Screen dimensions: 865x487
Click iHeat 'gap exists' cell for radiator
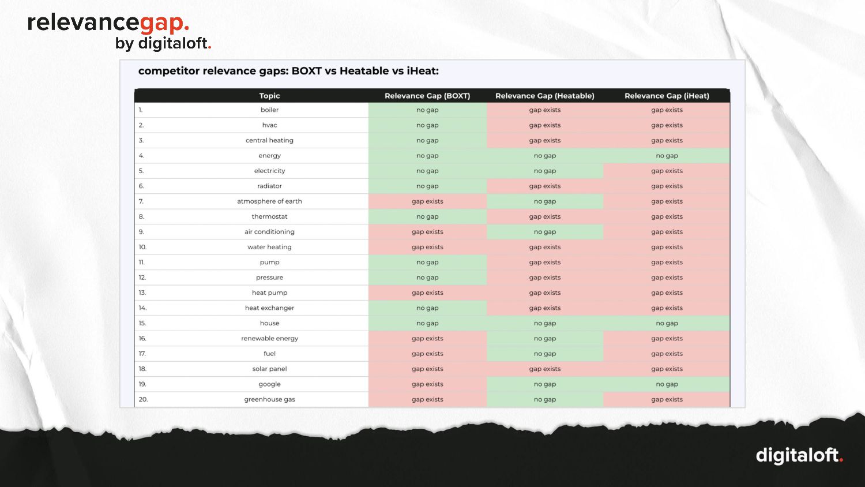coord(667,186)
